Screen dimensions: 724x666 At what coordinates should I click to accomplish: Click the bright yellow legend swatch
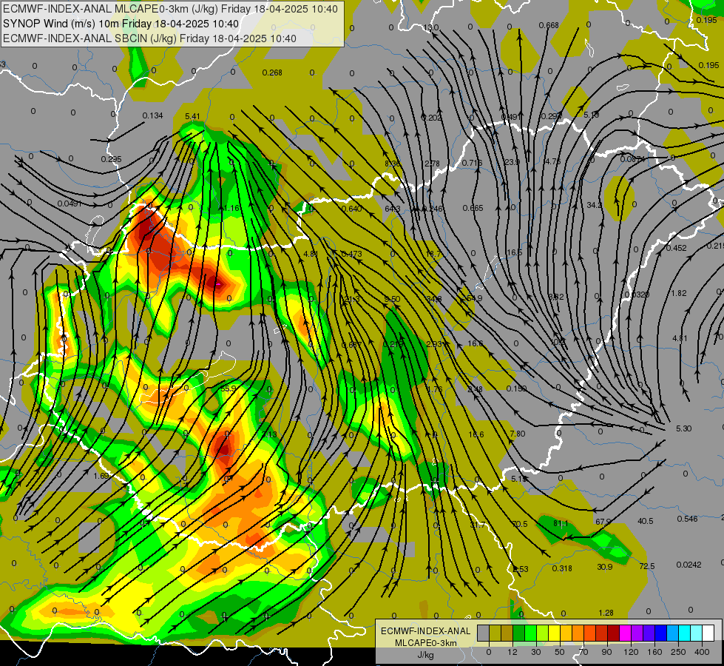tap(554, 633)
